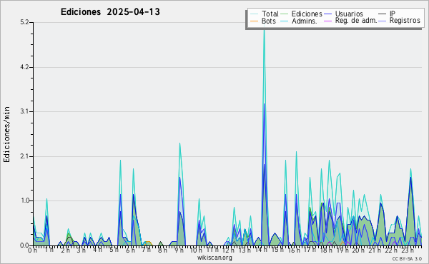429x264 pixels.
Task: Click the Registros legend entry
Action: pos(405,21)
